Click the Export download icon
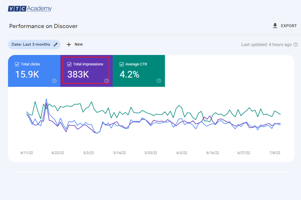Screen dimensions: 301x200 (275, 25)
